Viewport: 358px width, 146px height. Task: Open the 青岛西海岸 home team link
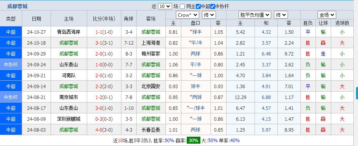[69, 32]
